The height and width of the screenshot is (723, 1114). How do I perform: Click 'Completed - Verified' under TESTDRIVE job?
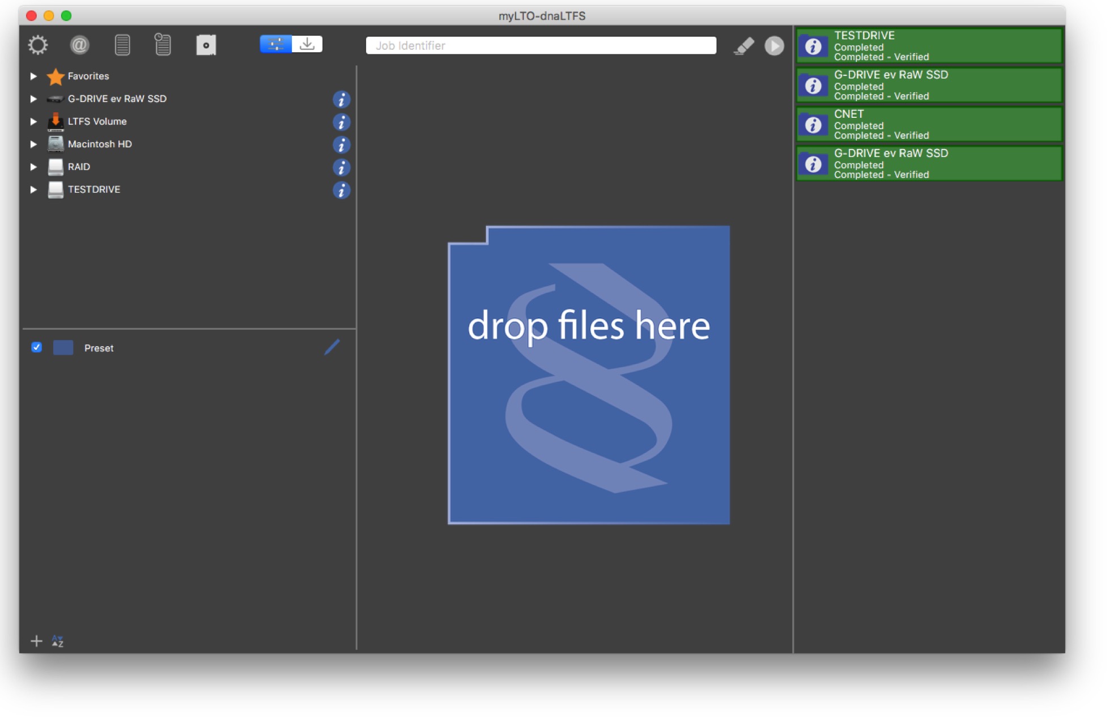[881, 57]
